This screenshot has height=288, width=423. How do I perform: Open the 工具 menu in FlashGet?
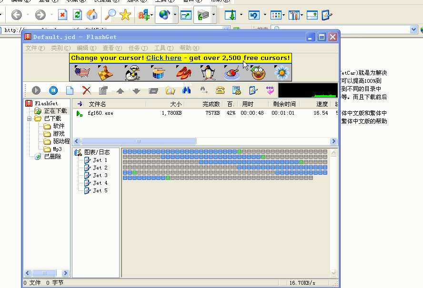coord(164,48)
